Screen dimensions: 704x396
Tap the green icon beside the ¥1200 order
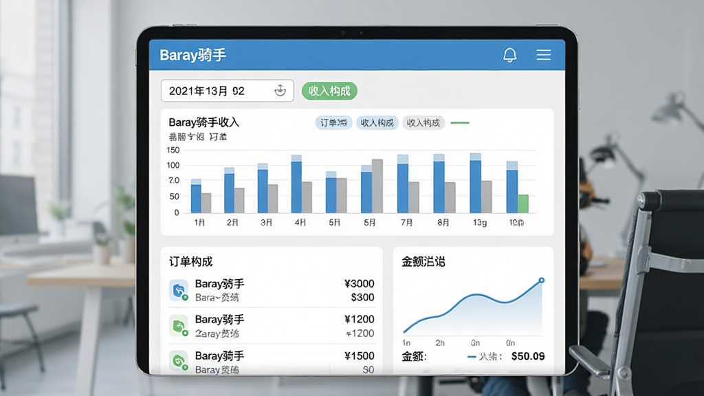coord(179,327)
